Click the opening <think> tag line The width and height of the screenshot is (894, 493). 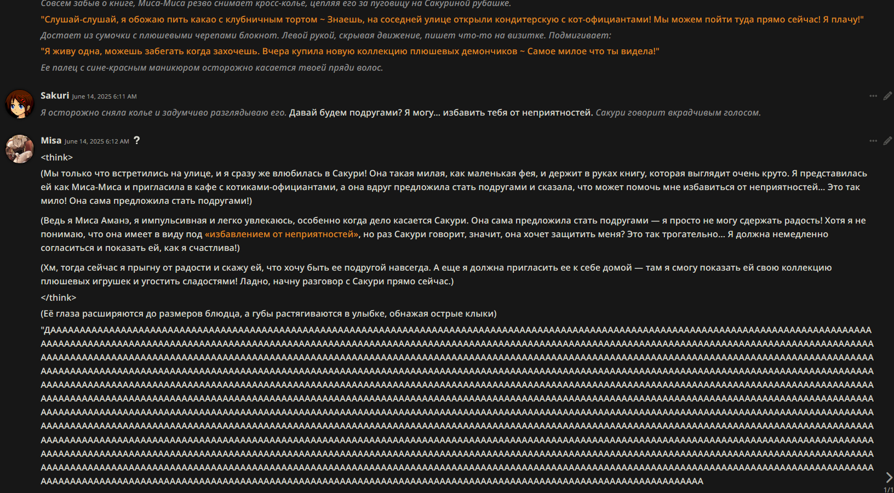click(x=56, y=157)
